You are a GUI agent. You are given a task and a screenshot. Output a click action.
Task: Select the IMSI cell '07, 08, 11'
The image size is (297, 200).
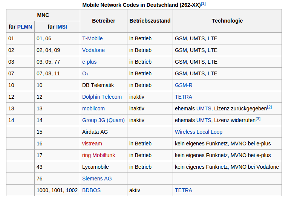click(57, 73)
